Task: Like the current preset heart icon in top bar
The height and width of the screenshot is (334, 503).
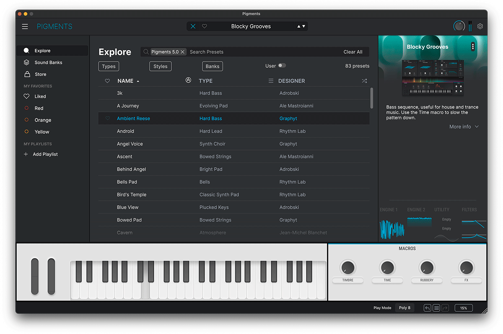Action: pyautogui.click(x=205, y=26)
